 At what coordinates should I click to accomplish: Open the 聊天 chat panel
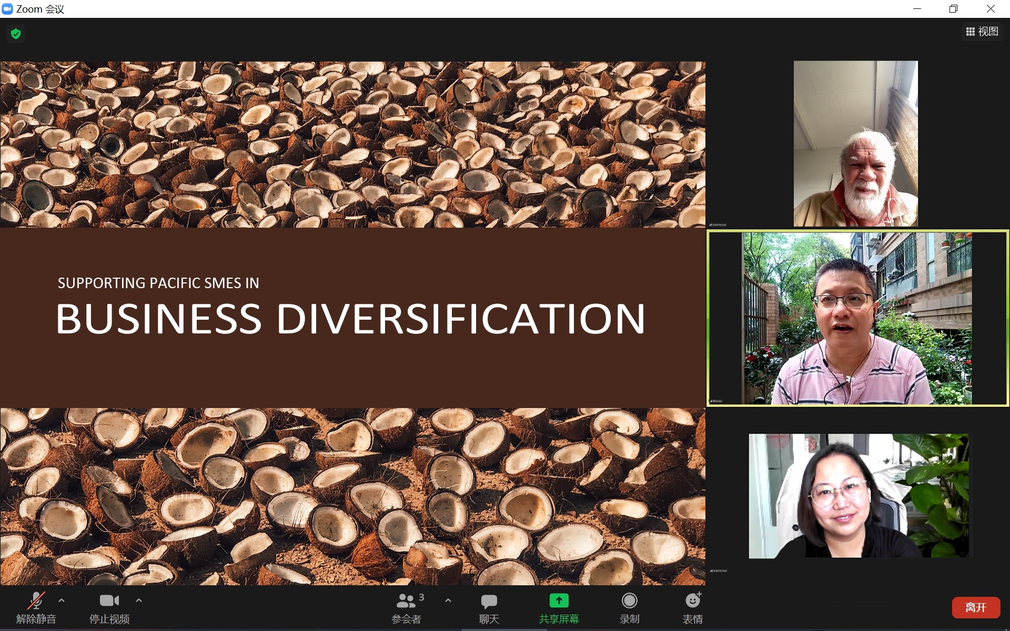tap(489, 607)
